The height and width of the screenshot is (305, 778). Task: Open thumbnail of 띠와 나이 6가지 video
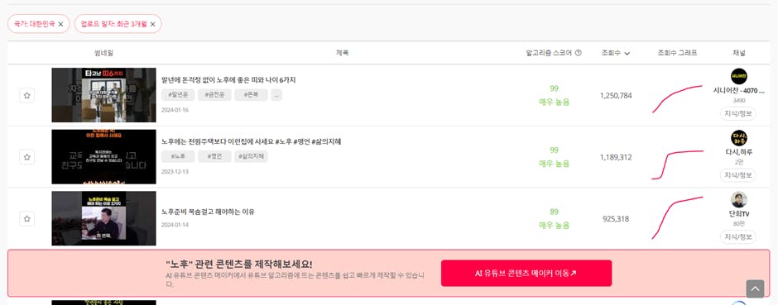coord(103,95)
